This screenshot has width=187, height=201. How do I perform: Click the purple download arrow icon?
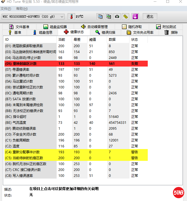[135, 17]
